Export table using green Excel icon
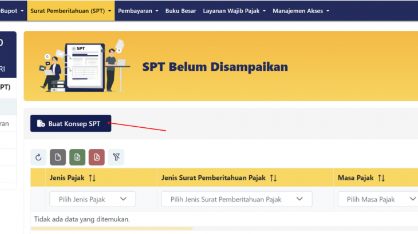Image resolution: width=418 pixels, height=234 pixels. [77, 157]
